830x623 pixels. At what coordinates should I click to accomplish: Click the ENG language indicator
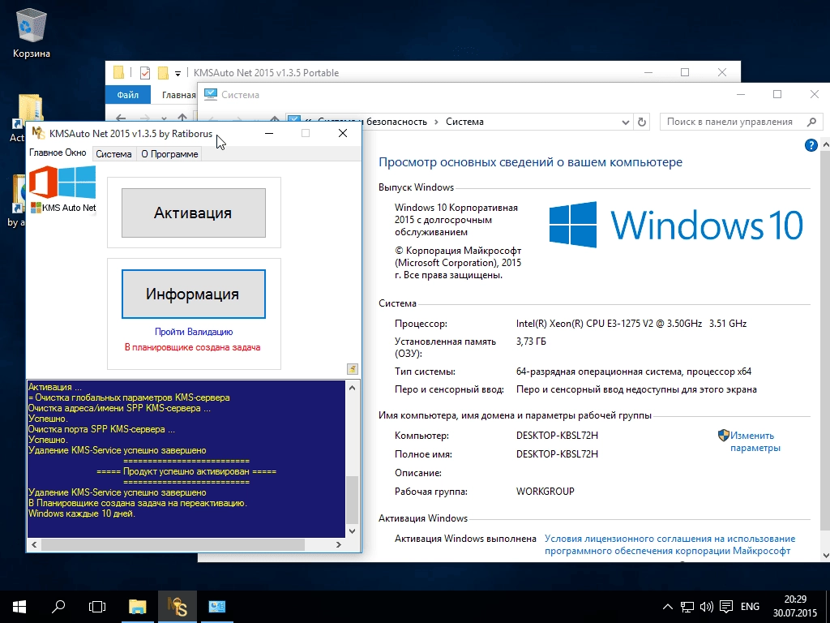click(750, 607)
